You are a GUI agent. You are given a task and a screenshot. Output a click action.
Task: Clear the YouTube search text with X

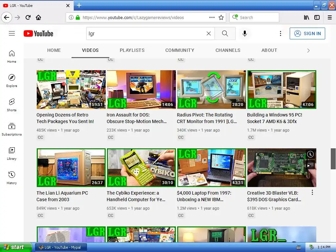208,33
